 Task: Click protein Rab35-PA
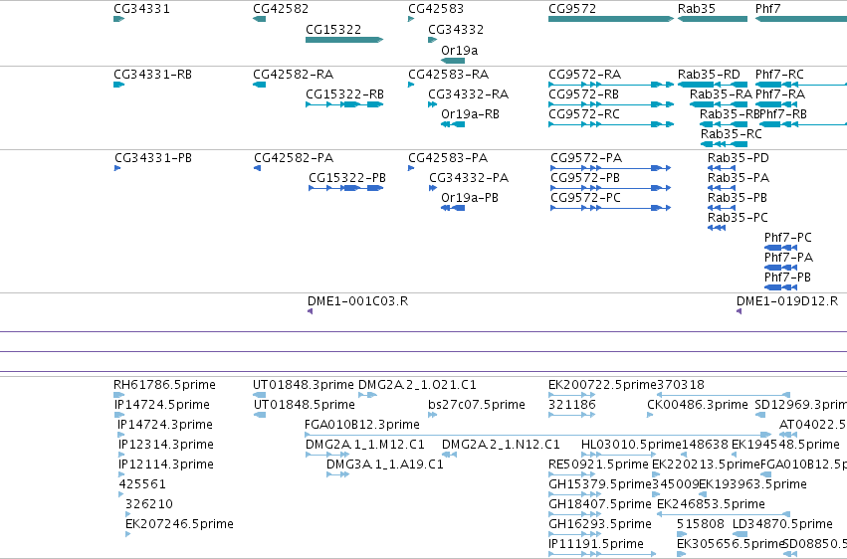tap(739, 178)
